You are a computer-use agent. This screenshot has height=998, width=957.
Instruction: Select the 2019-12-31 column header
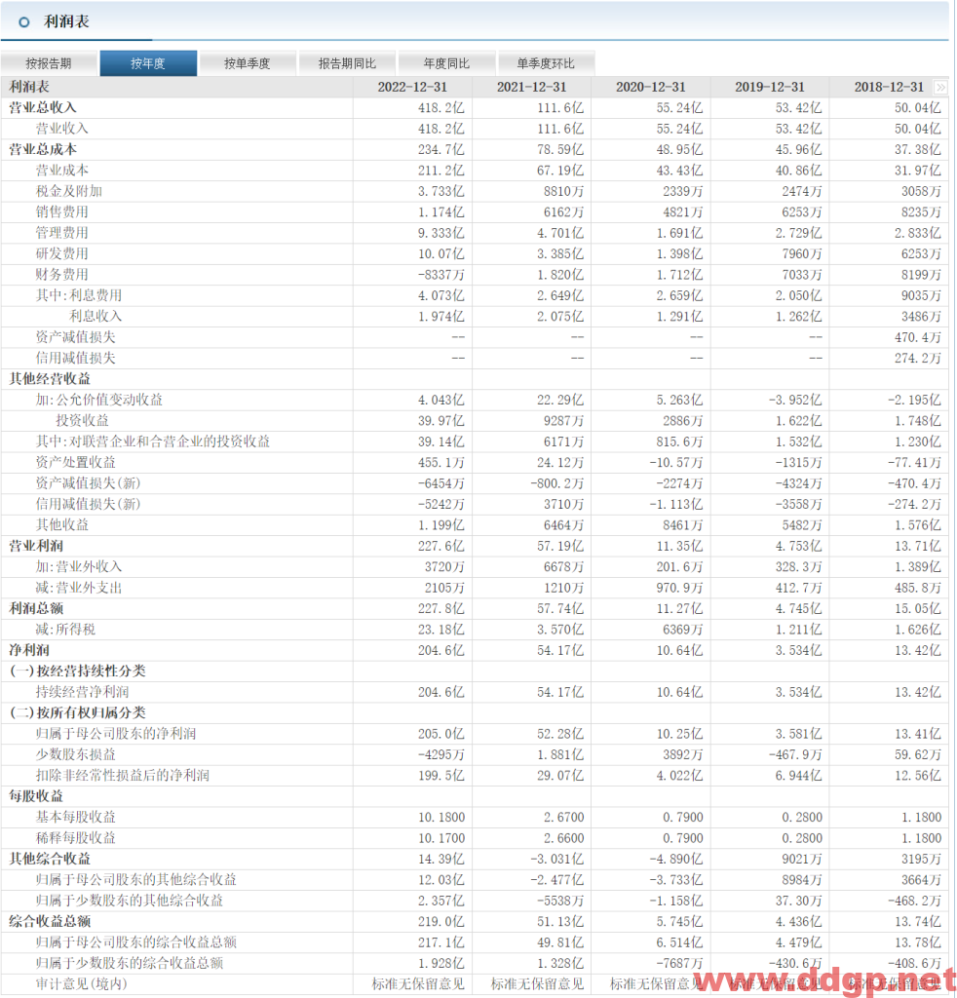[x=769, y=87]
